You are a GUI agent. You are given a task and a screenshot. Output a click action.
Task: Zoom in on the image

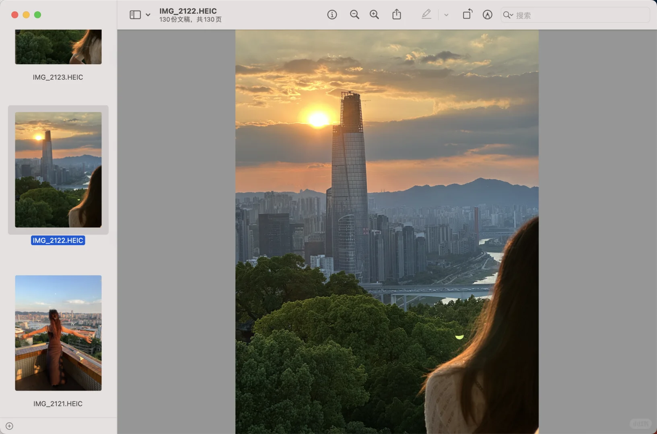(374, 15)
